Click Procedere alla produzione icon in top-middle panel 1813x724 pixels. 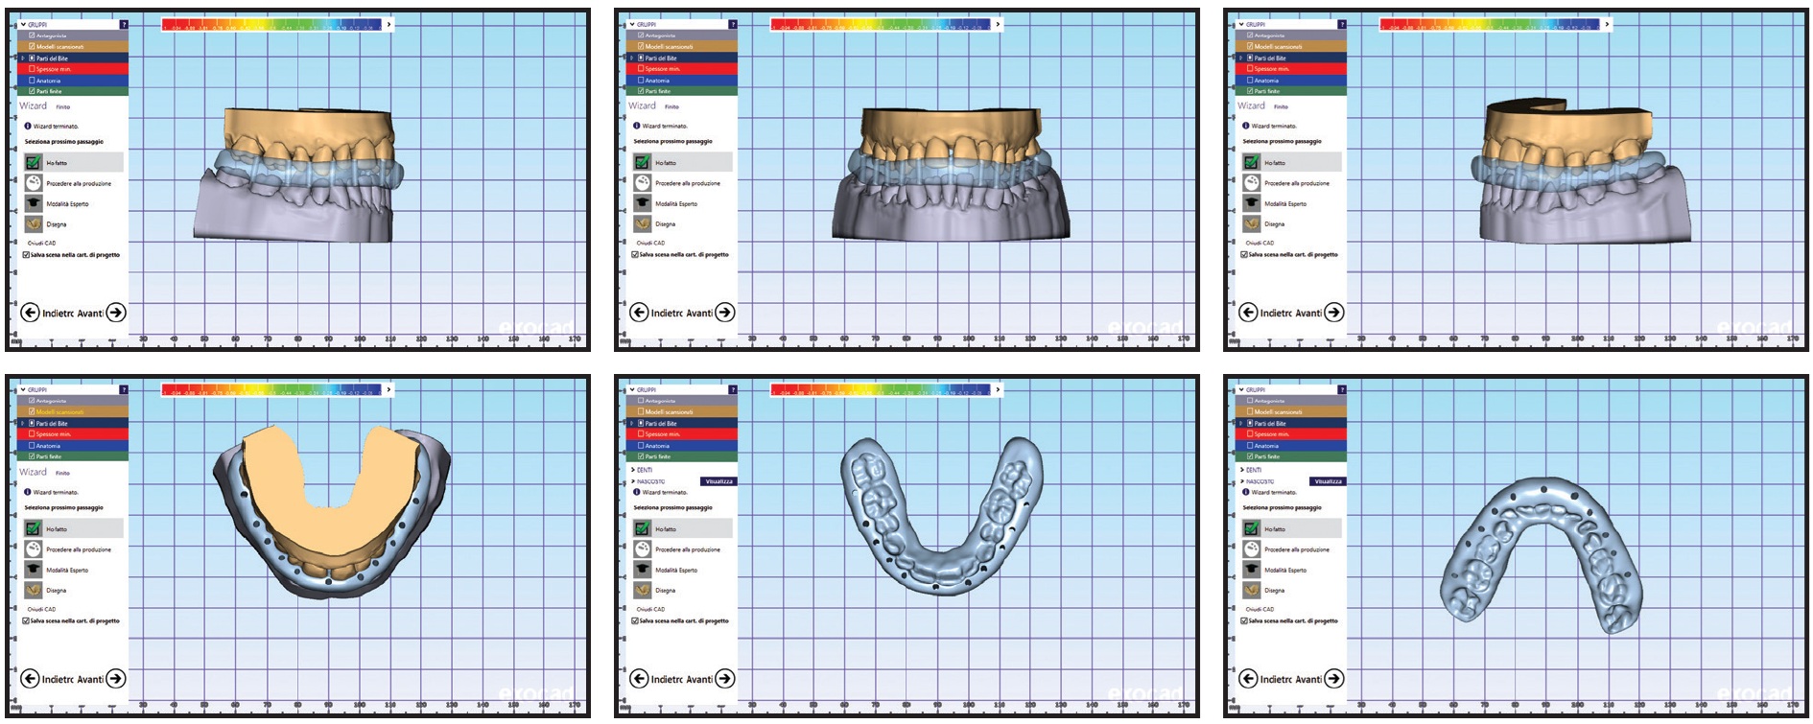[643, 183]
